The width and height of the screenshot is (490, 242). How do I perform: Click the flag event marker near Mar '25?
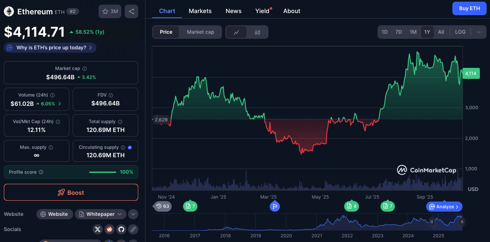275,206
